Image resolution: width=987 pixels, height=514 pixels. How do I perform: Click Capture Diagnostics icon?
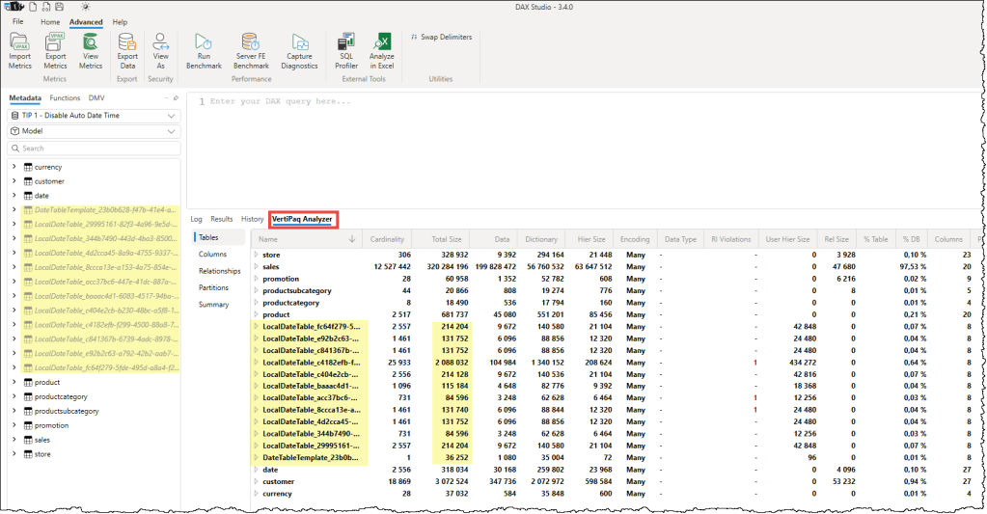coord(299,42)
